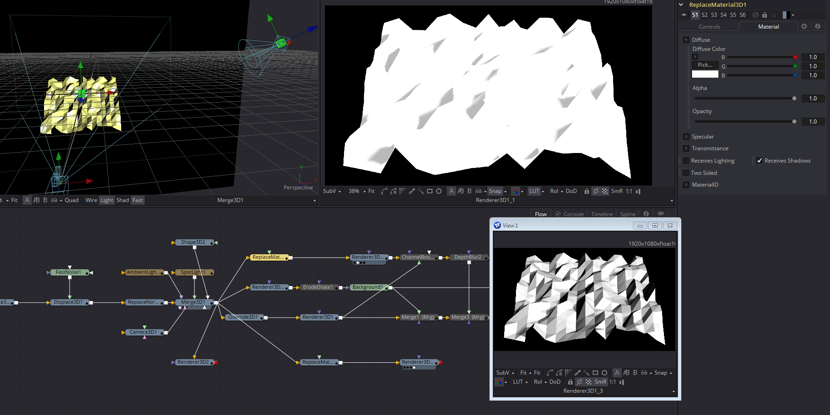The height and width of the screenshot is (415, 830).
Task: Select settings slot S4
Action: [723, 15]
